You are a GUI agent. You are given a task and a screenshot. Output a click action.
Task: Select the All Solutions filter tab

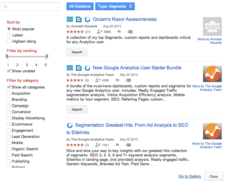point(80,6)
